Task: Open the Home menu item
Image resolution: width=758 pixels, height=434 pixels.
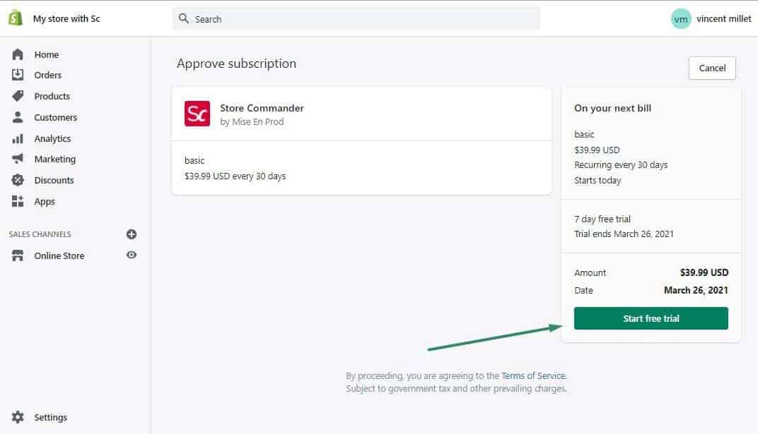Action: coord(47,54)
